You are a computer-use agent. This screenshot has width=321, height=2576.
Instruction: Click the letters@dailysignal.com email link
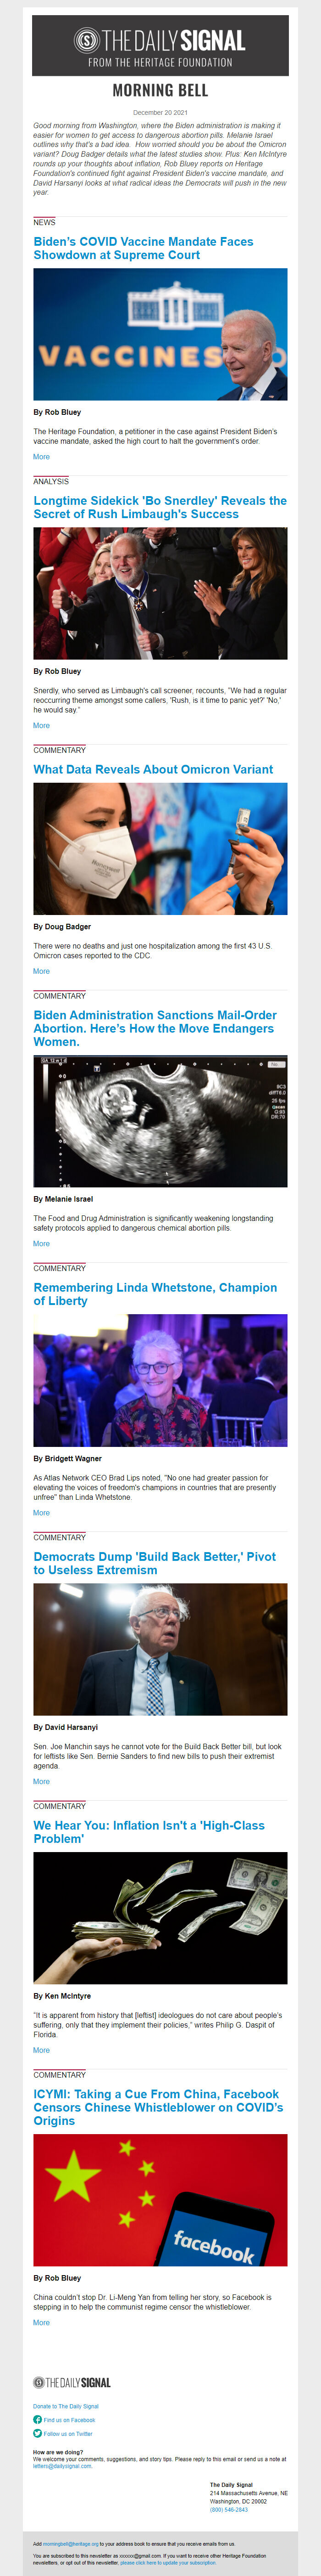[62, 2466]
